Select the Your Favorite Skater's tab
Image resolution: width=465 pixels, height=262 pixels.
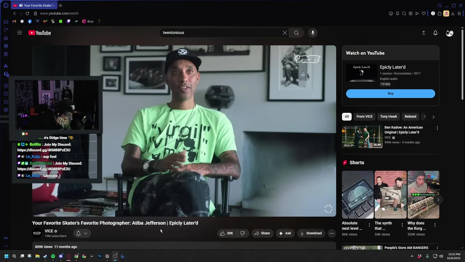[33, 5]
